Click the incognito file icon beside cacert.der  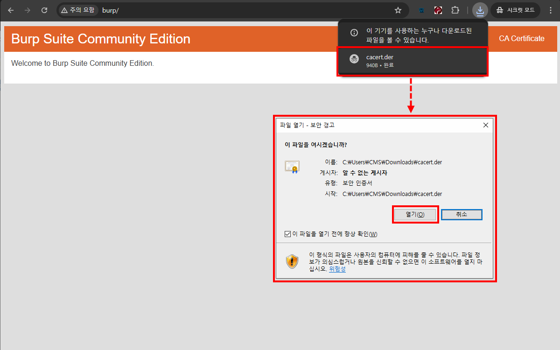(x=354, y=59)
